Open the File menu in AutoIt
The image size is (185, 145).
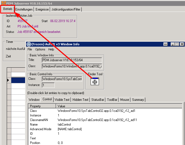(30, 49)
